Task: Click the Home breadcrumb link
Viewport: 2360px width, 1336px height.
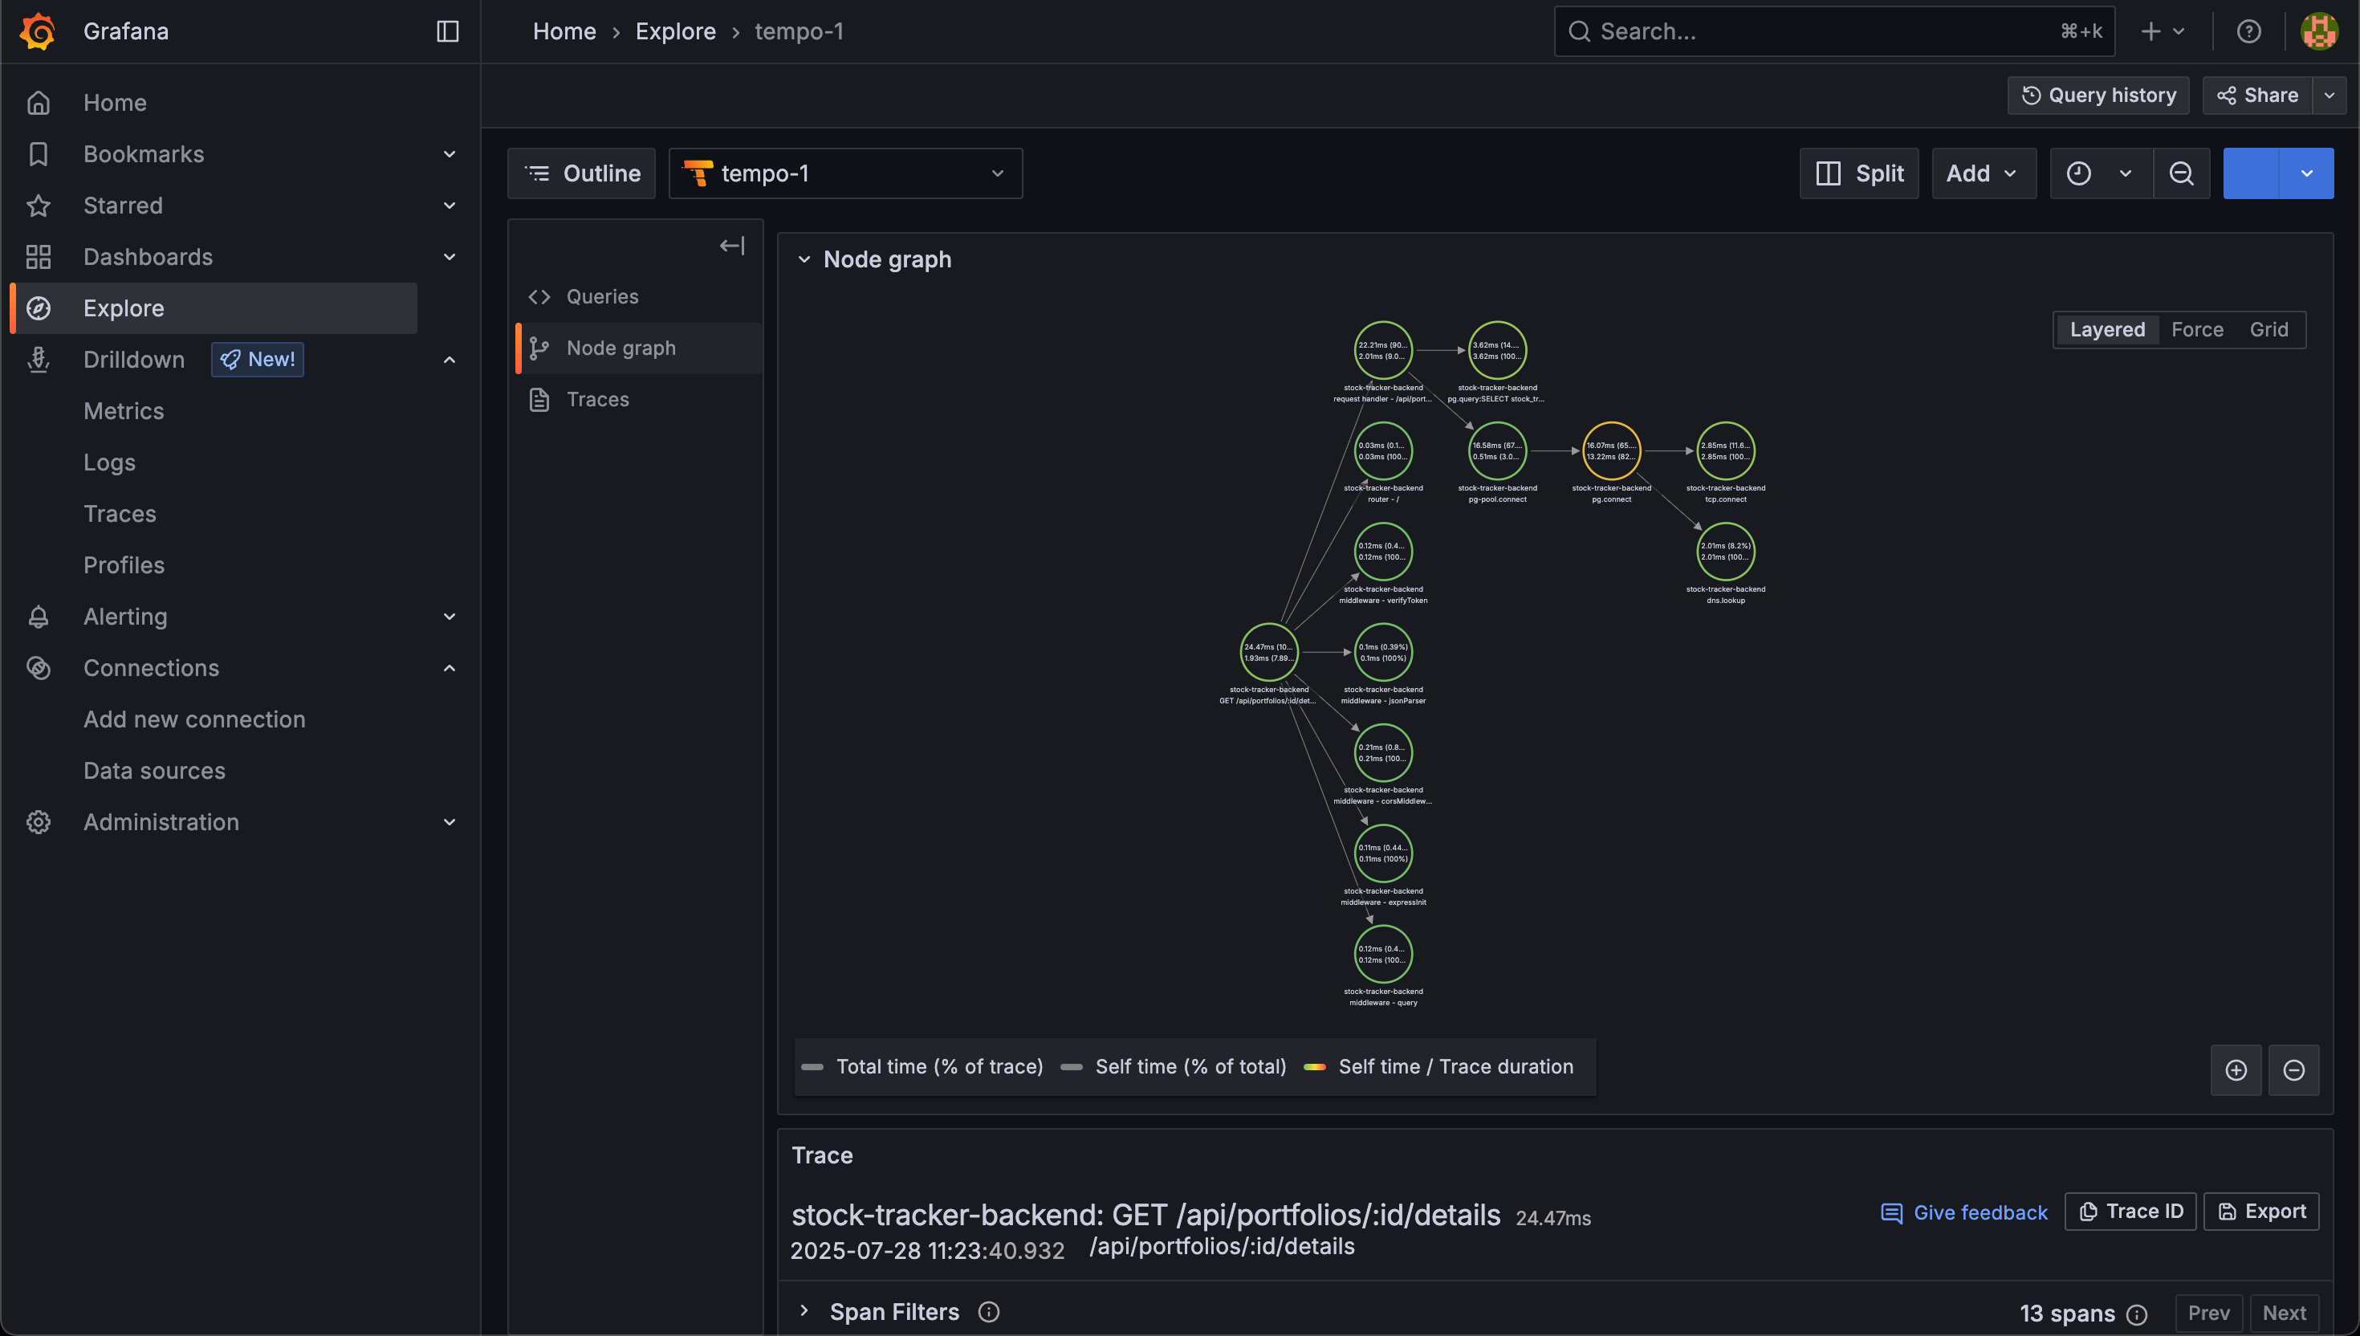Action: click(x=564, y=31)
